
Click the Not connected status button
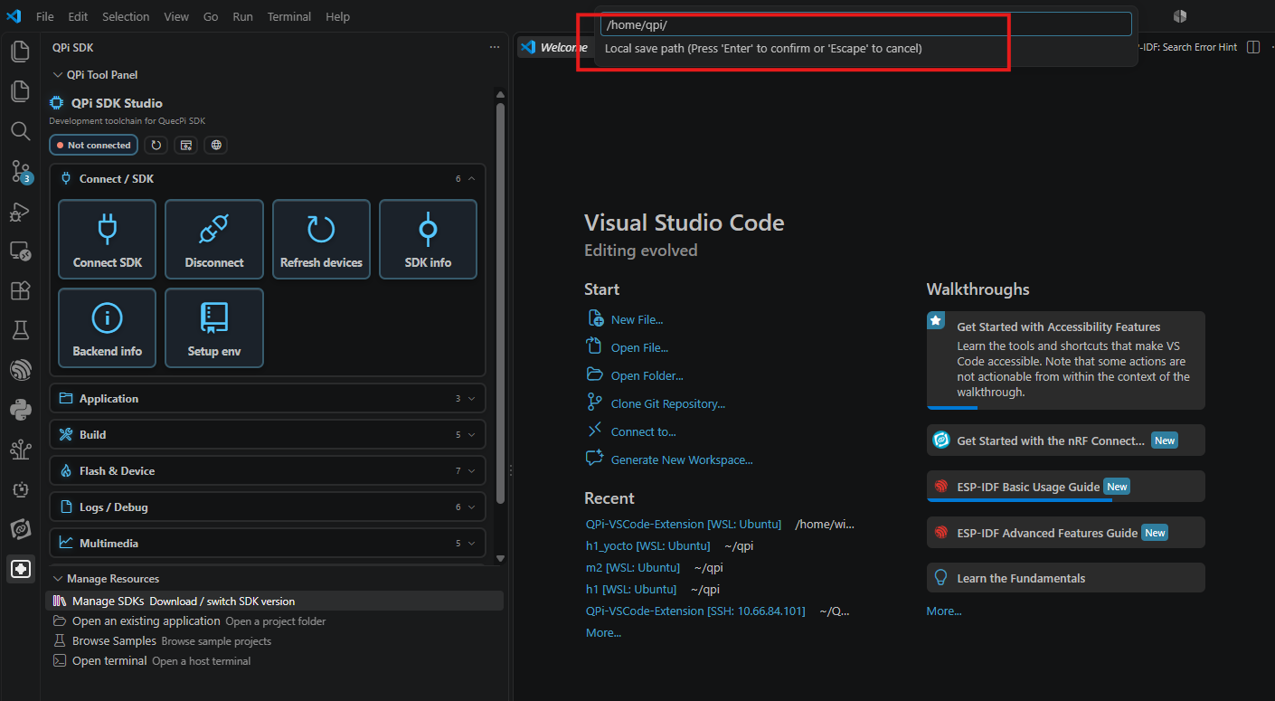(94, 145)
